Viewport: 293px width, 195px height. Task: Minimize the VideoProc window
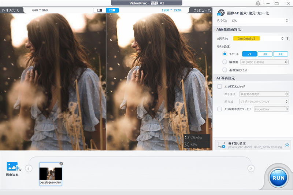(x=268, y=3)
